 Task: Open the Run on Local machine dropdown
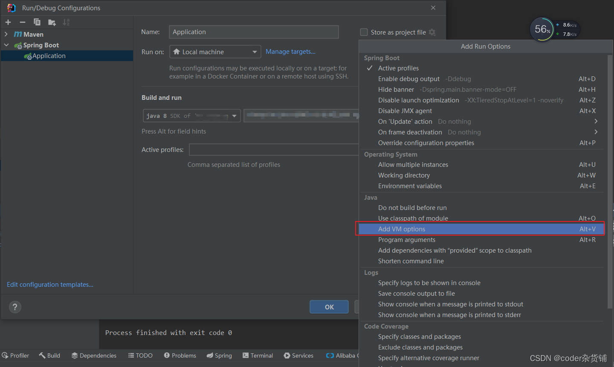coord(215,52)
